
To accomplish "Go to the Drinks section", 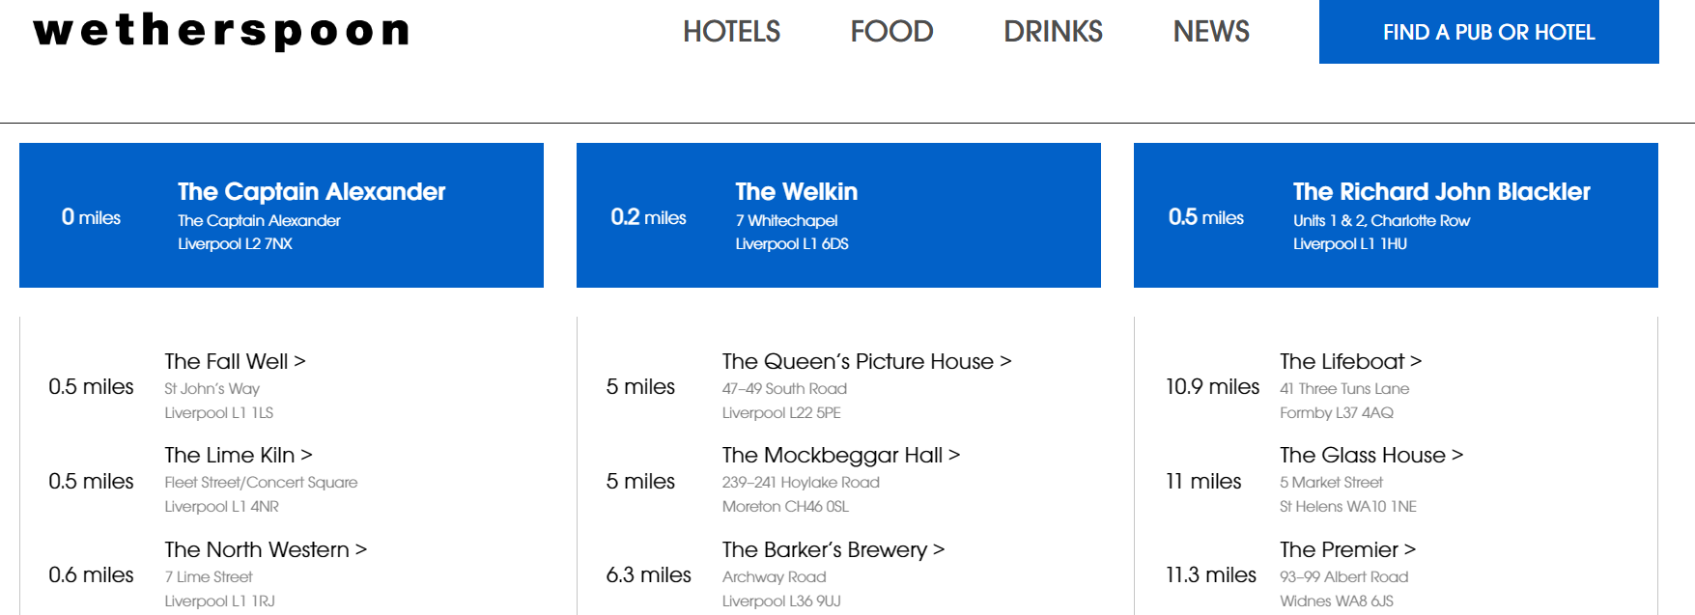I will [x=1053, y=32].
